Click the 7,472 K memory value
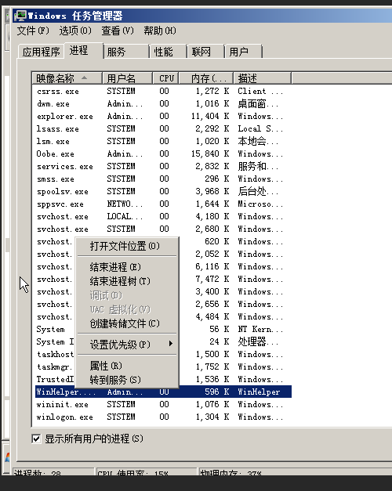The image size is (392, 491). [x=212, y=279]
